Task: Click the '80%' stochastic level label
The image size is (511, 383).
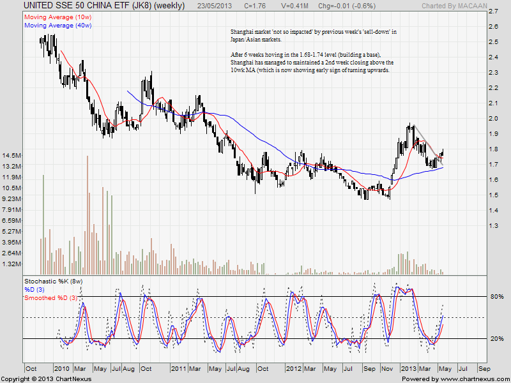Action: 497,297
